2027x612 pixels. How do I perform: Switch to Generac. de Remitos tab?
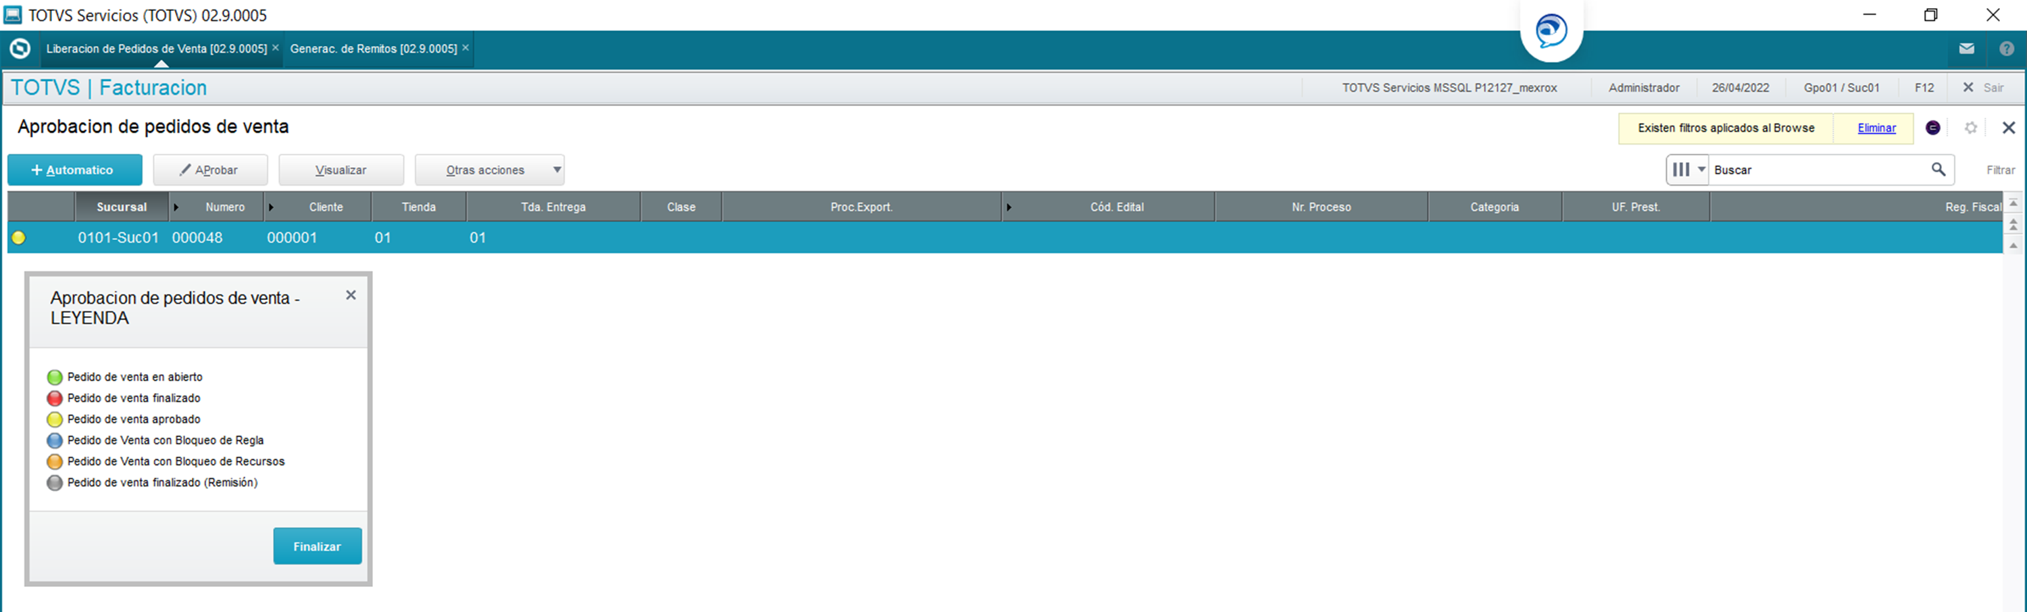click(374, 49)
